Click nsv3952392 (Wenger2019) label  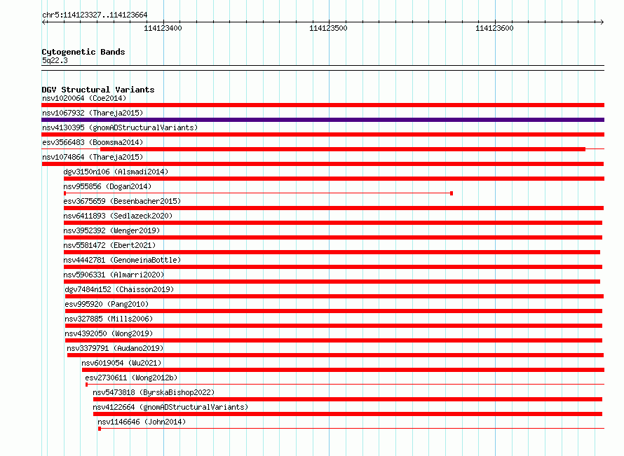point(111,230)
